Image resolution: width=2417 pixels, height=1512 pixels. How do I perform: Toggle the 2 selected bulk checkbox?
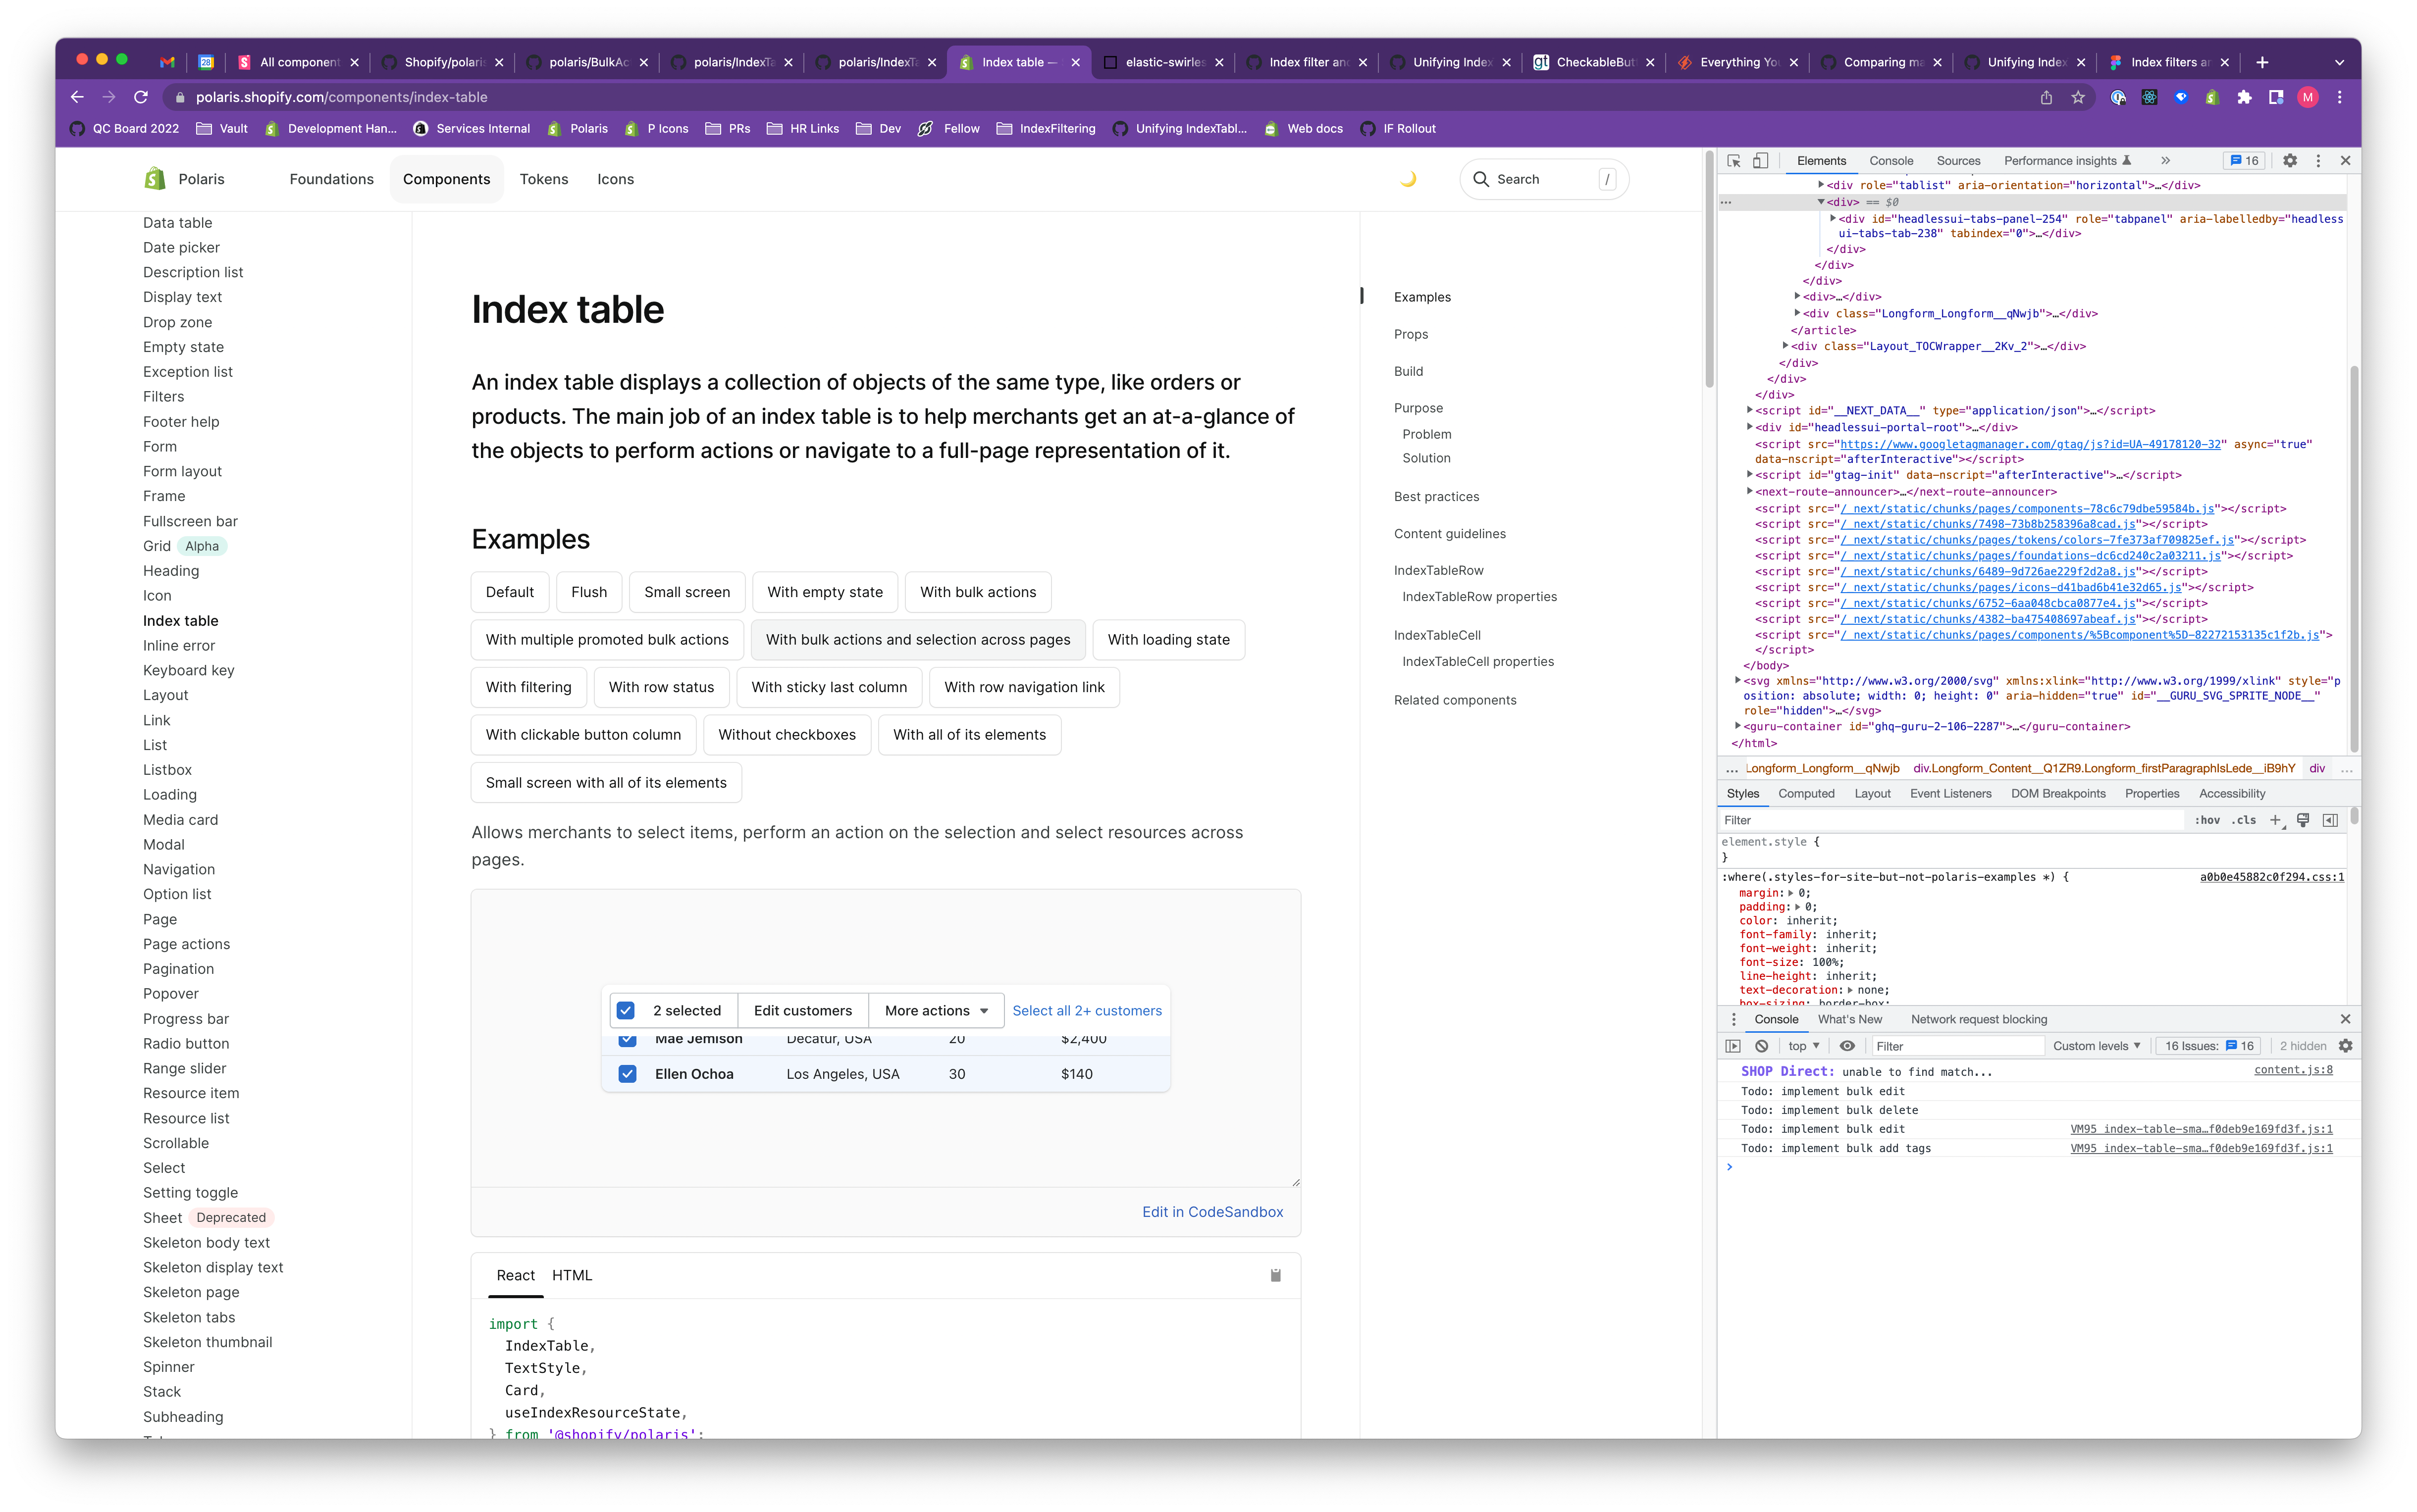(626, 1010)
